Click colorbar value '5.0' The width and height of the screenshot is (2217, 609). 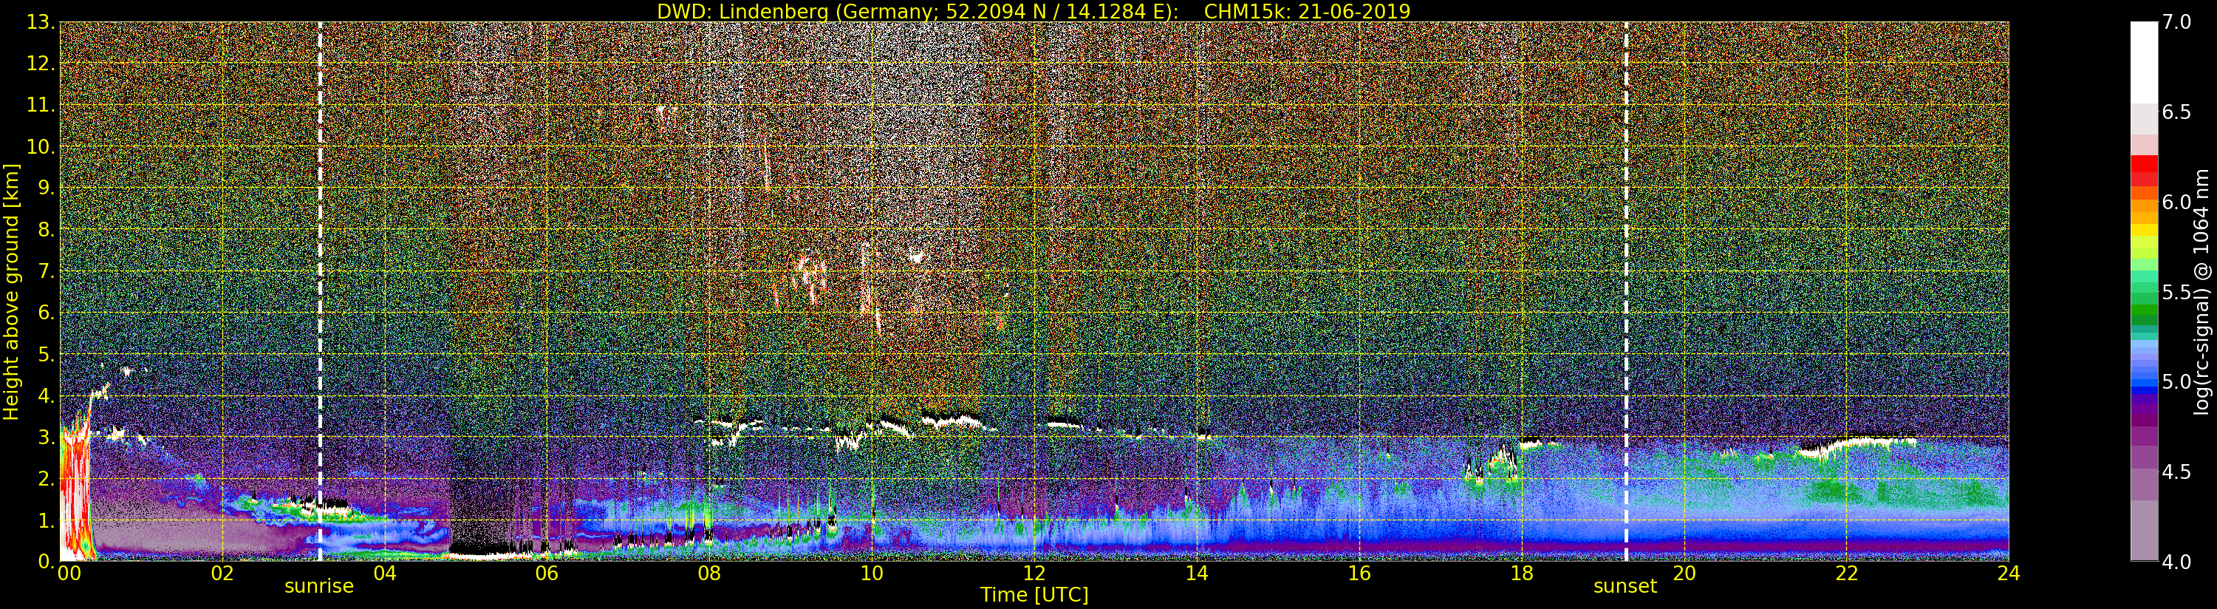(2176, 381)
